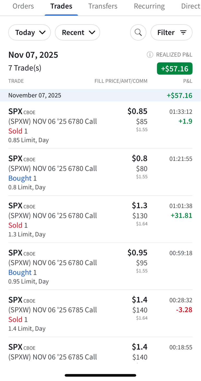The height and width of the screenshot is (381, 201).
Task: Tap the 7 Trade(s) summary text
Action: point(25,68)
